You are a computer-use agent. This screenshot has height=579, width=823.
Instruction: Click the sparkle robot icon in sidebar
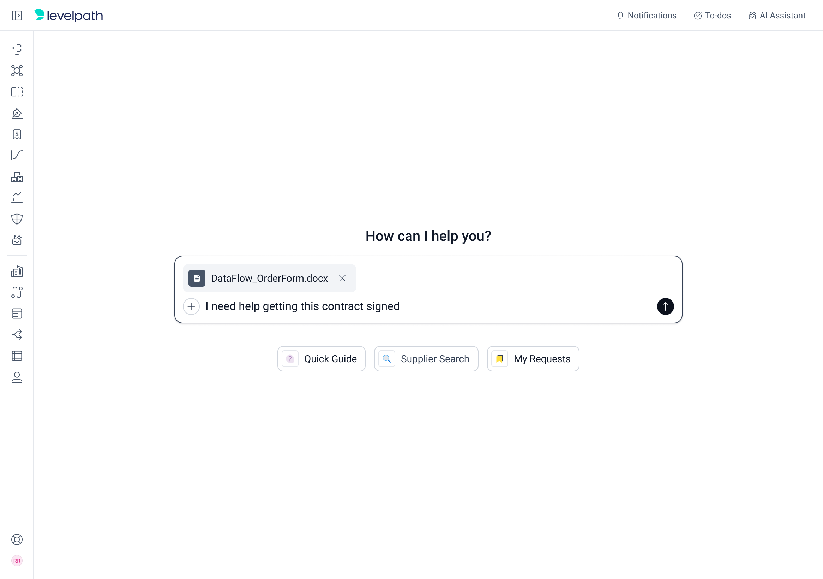(x=17, y=240)
